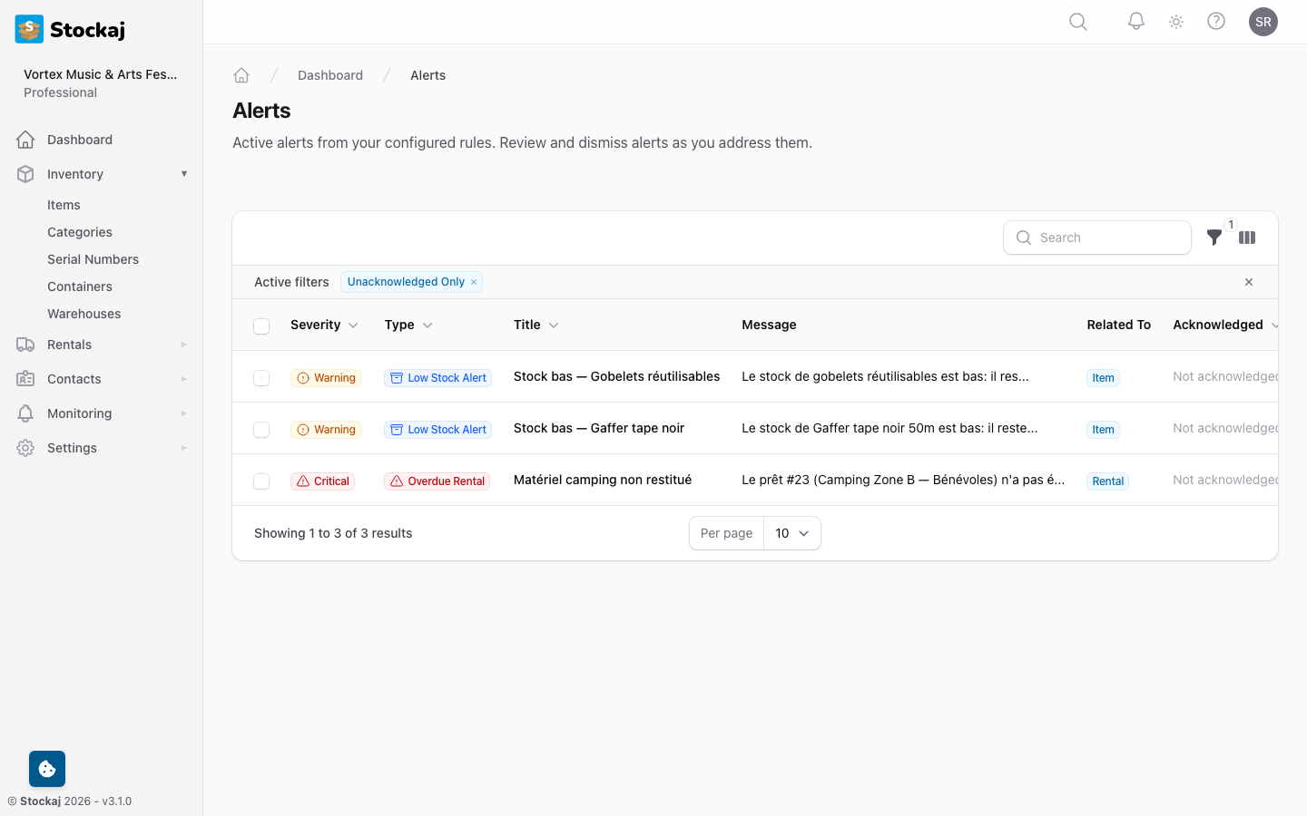Navigate to Dashboard via breadcrumb link

[x=330, y=75]
